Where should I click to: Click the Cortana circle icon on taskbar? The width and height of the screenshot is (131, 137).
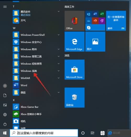click(83, 133)
